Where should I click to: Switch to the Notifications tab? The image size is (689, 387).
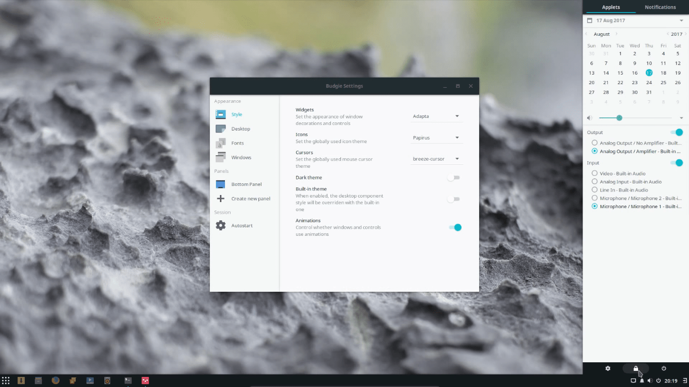[660, 7]
